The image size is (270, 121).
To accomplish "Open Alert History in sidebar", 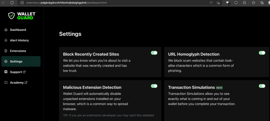I will (x=19, y=40).
